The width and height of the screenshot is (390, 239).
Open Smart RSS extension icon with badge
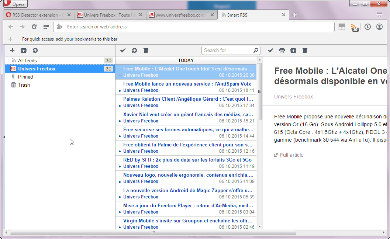(355, 27)
